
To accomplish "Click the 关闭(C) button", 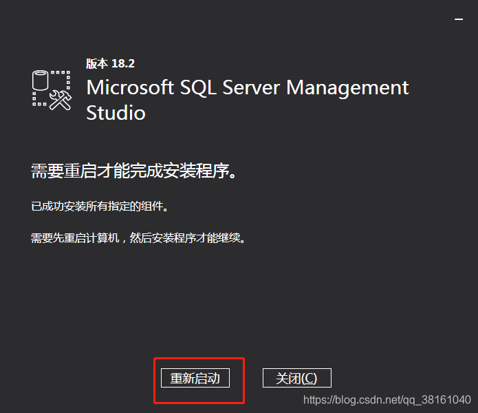I will tap(297, 378).
